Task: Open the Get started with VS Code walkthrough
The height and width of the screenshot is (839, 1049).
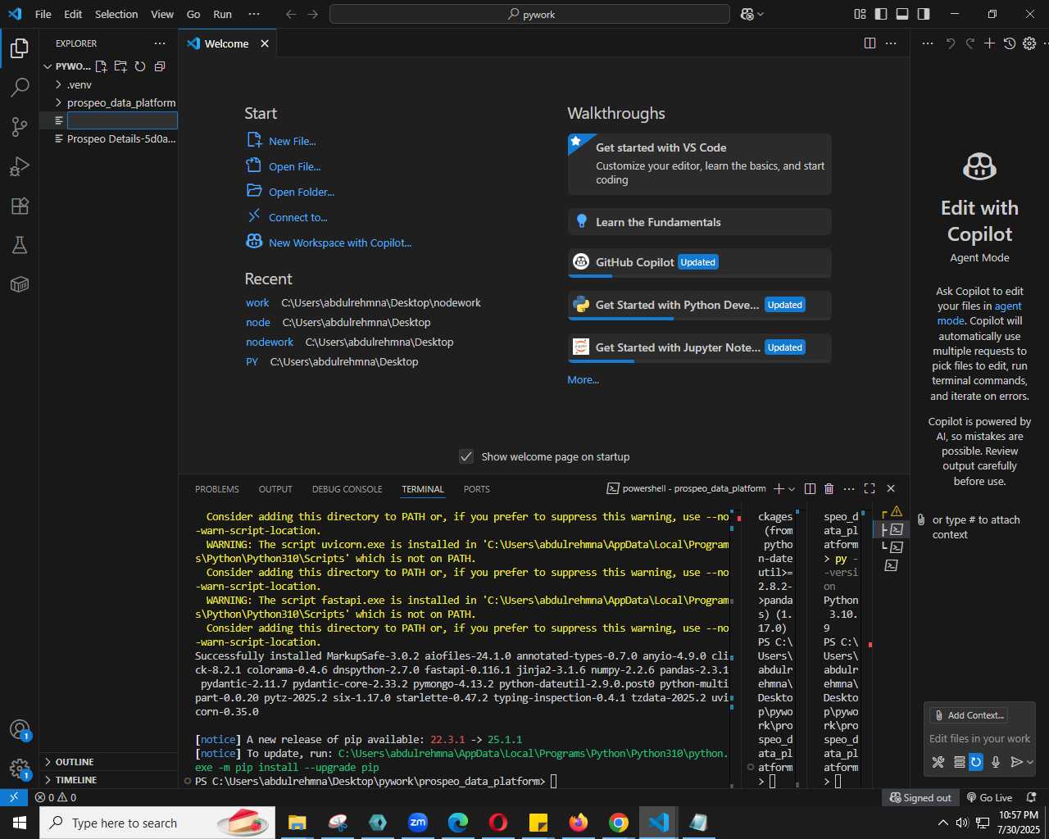Action: 699,164
